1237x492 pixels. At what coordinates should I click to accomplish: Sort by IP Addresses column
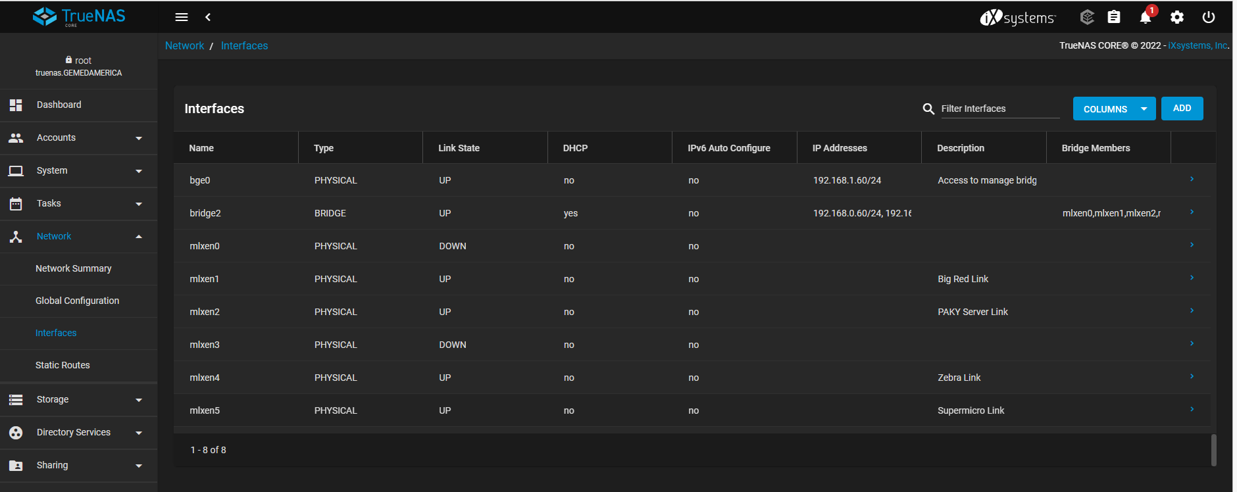840,148
